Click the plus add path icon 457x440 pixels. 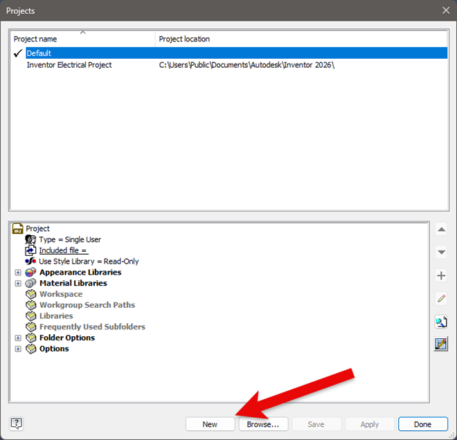(441, 275)
